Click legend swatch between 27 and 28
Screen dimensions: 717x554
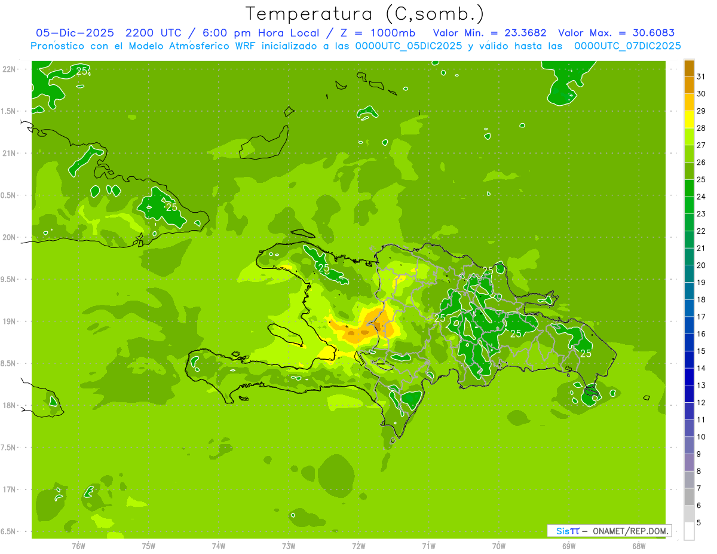[689, 137]
